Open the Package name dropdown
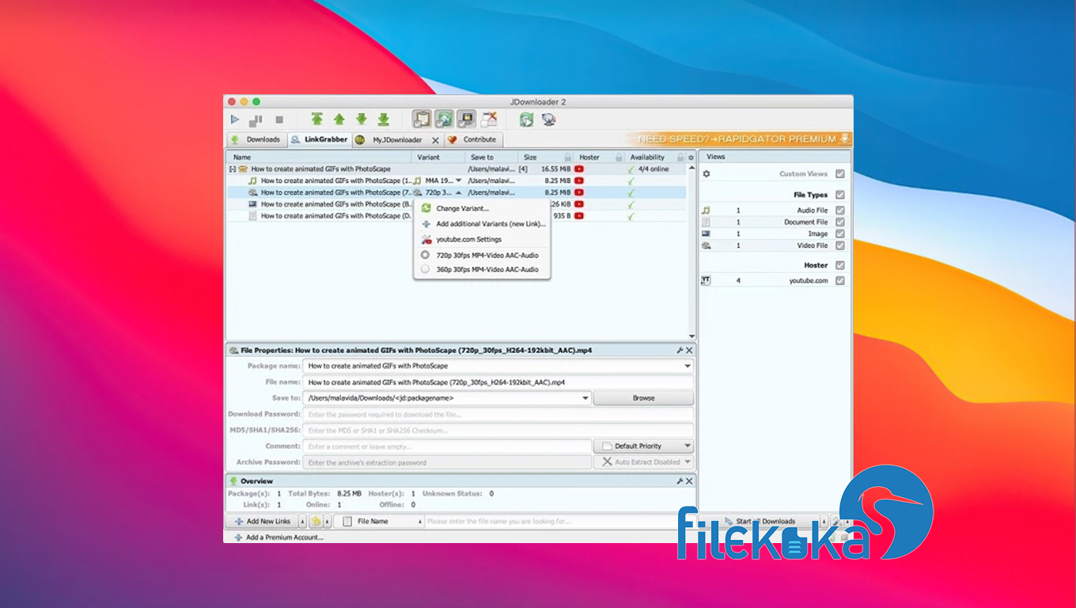The image size is (1076, 608). (687, 366)
